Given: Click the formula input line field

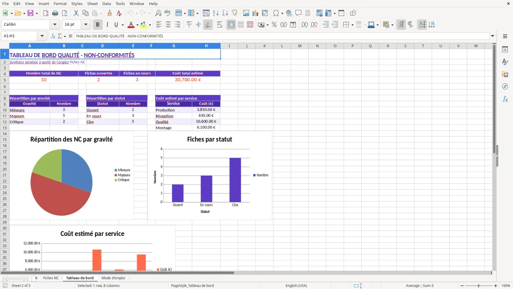Looking at the screenshot, I should coord(281,36).
